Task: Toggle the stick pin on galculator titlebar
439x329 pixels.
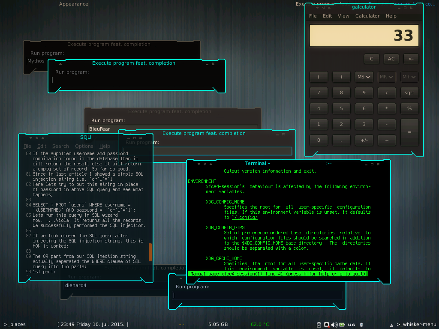Action: [323, 8]
